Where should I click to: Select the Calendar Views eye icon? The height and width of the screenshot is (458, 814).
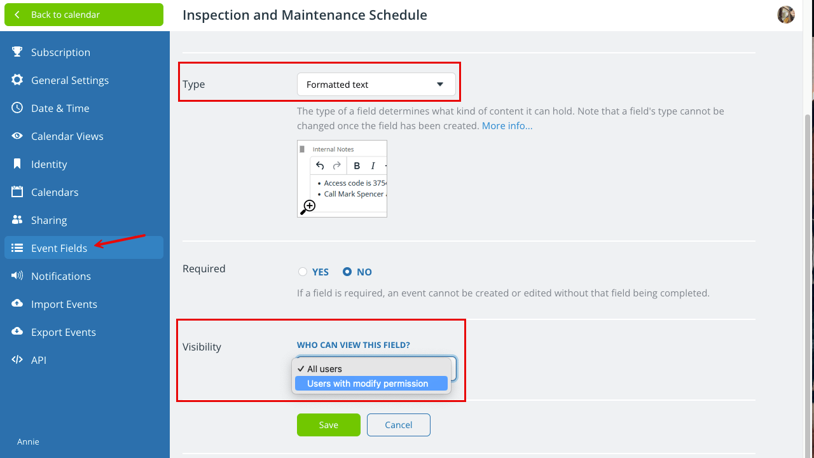[x=17, y=136]
